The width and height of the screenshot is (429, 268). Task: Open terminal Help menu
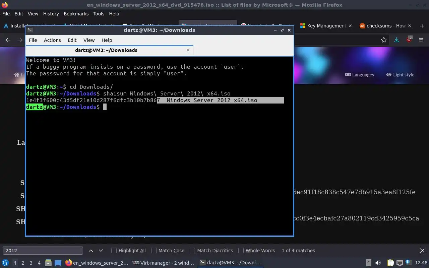107,40
